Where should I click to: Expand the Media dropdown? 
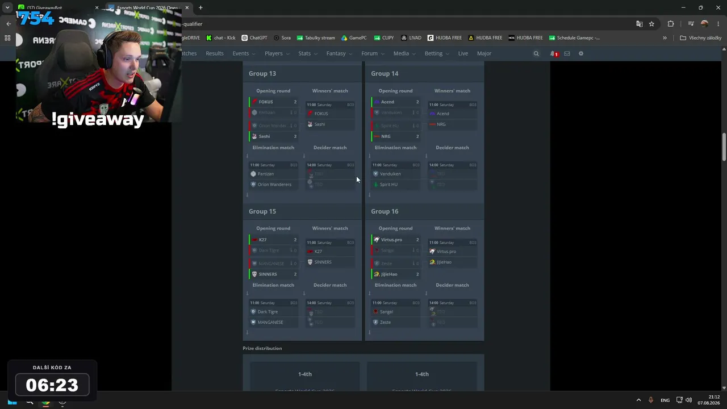click(404, 53)
